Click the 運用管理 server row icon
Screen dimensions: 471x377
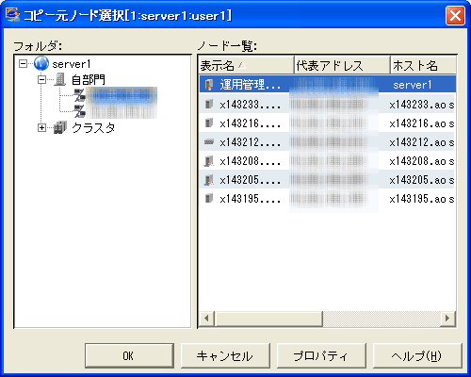tap(209, 85)
